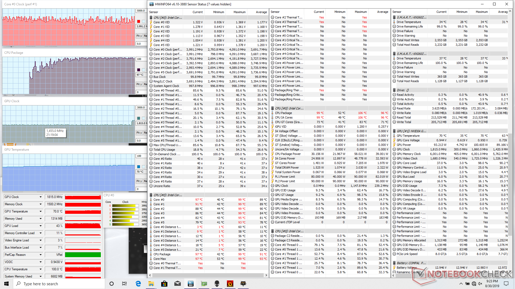Open the Witcher wolf taskbar icon
Viewport: 515px width, 289px height.
point(243,284)
